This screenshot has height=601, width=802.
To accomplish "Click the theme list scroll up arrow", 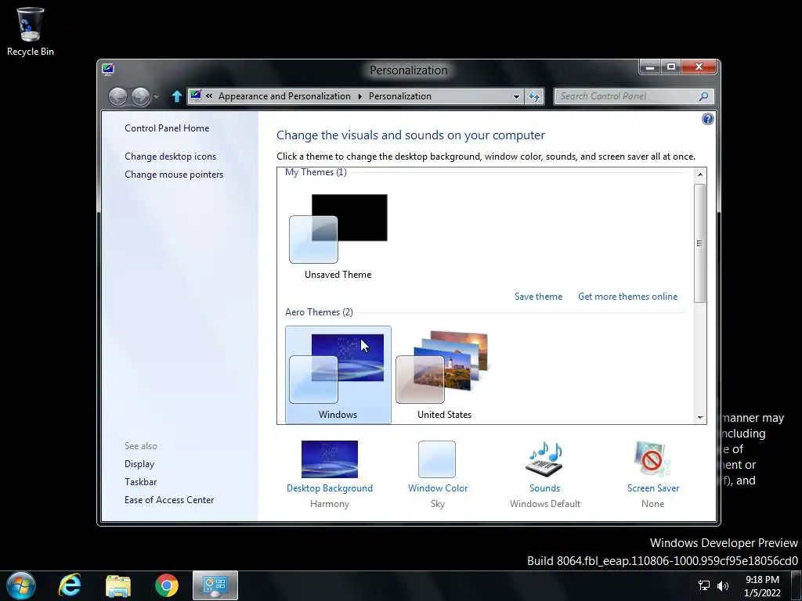I will (x=700, y=175).
